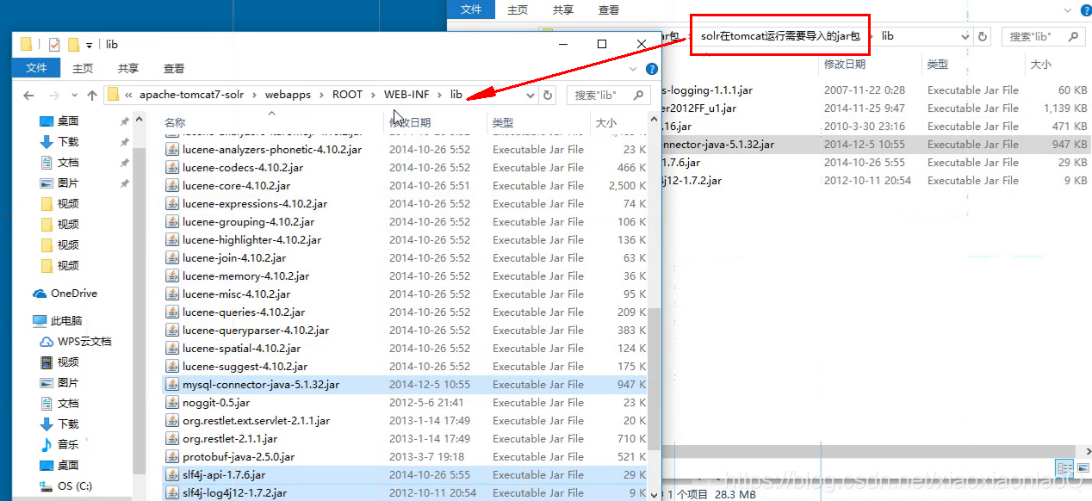Sort by 修改日期 column in back window

[x=845, y=65]
